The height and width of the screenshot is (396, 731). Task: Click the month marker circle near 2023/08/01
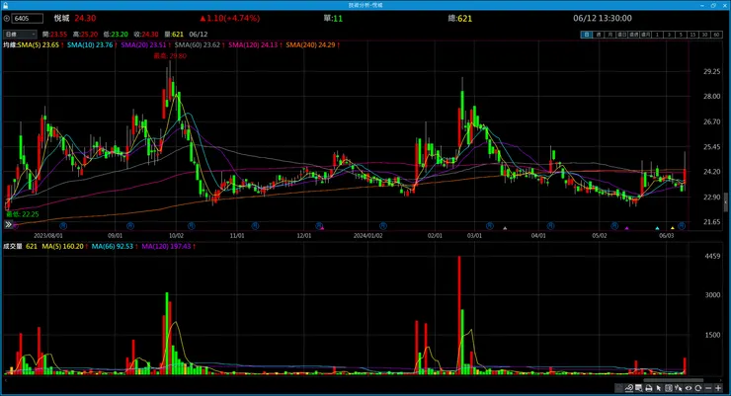click(x=63, y=226)
